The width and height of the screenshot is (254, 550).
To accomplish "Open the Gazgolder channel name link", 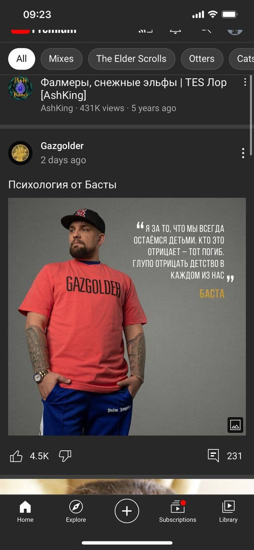I will (x=62, y=146).
